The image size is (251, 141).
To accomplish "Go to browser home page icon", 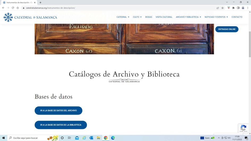I will 18,8.
